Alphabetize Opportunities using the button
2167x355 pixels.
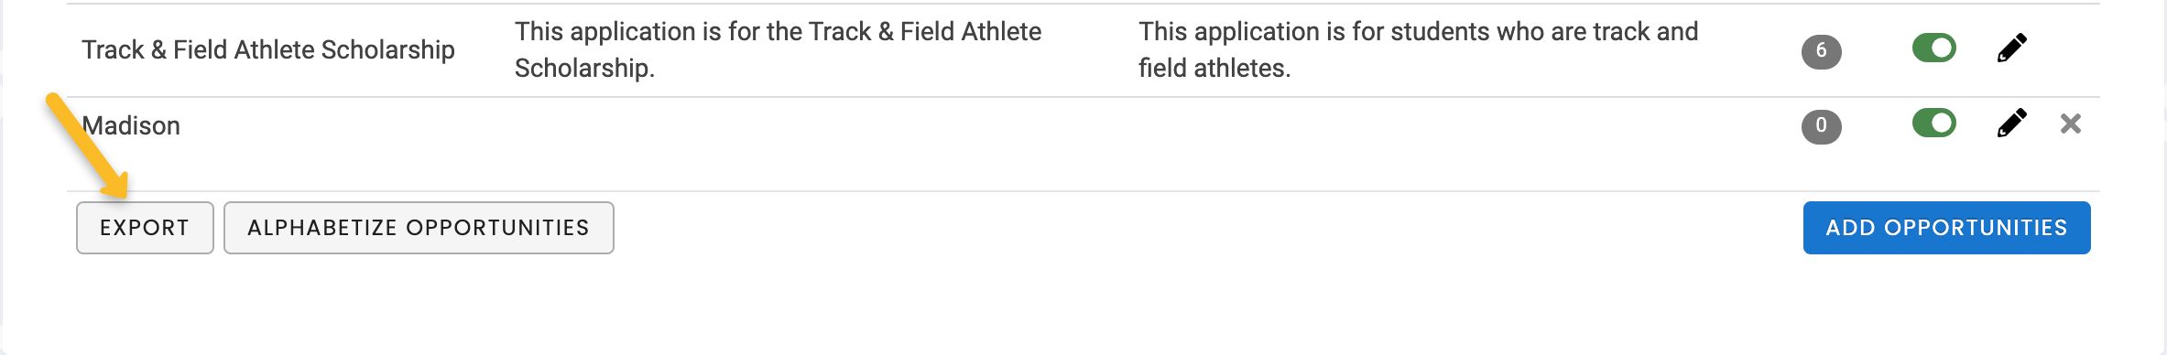tap(419, 228)
